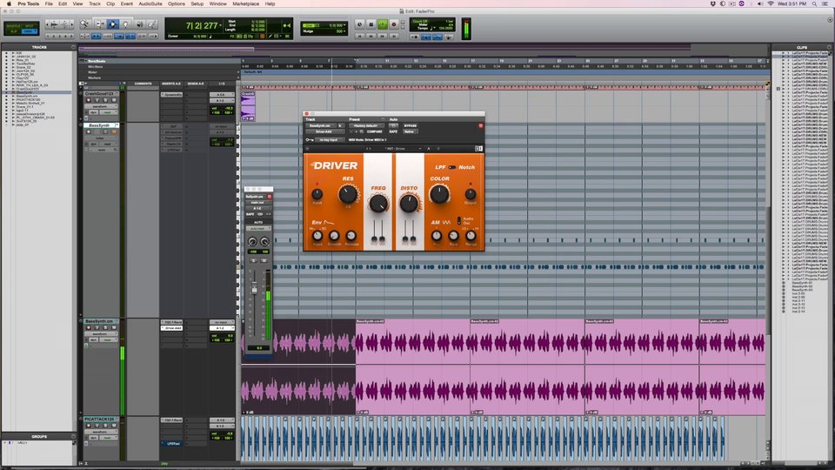The image size is (835, 470).
Task: Toggle the LPF / Notch filter switch
Action: pos(451,167)
